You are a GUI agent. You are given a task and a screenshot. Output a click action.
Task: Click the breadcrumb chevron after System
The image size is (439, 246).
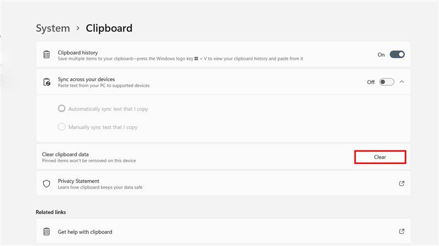(78, 28)
